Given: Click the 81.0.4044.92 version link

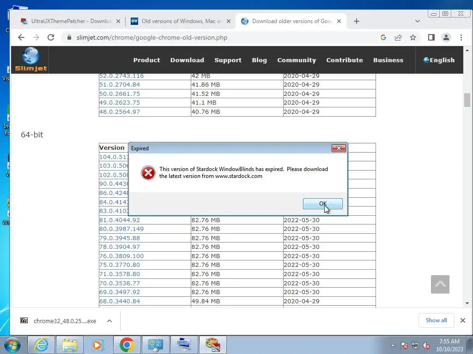Looking at the screenshot, I should pyautogui.click(x=120, y=220).
